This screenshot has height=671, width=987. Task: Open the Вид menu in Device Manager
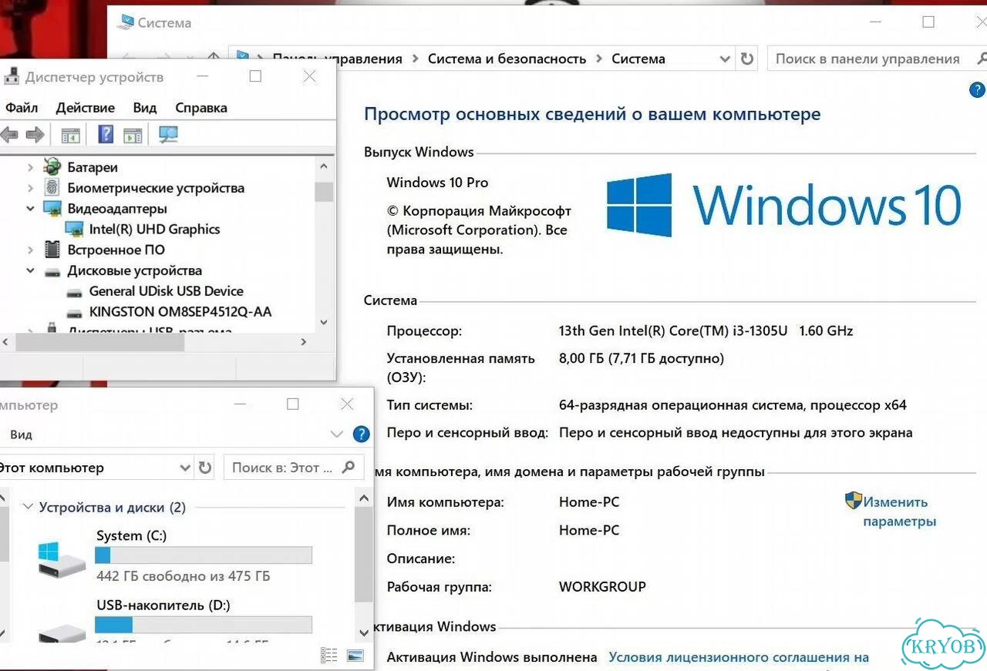tap(144, 108)
